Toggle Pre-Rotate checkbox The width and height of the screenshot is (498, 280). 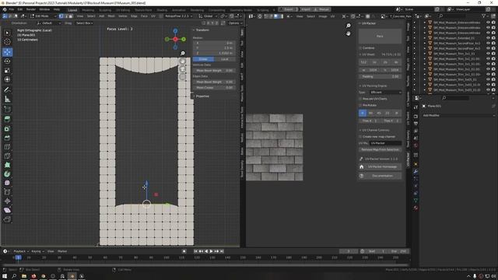[x=361, y=105]
